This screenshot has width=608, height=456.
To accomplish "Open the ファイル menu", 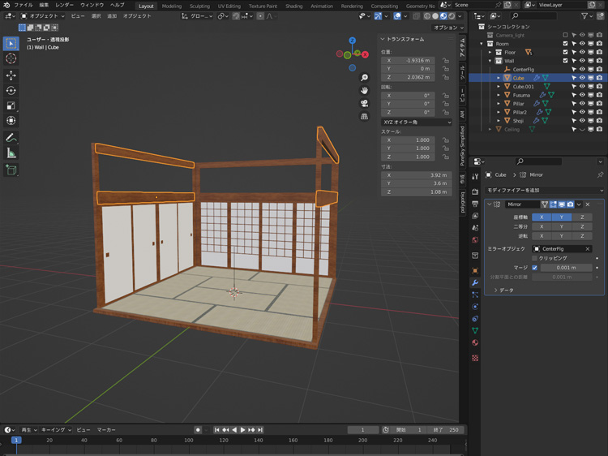I will (x=24, y=5).
